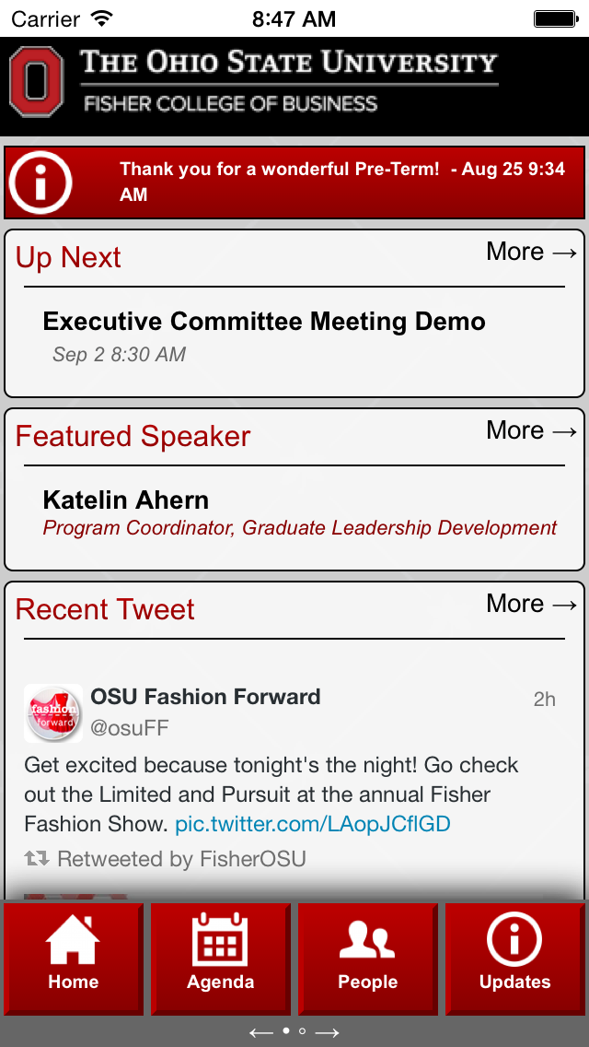Tap the info icon in red alert banner
The height and width of the screenshot is (1047, 589).
click(40, 182)
